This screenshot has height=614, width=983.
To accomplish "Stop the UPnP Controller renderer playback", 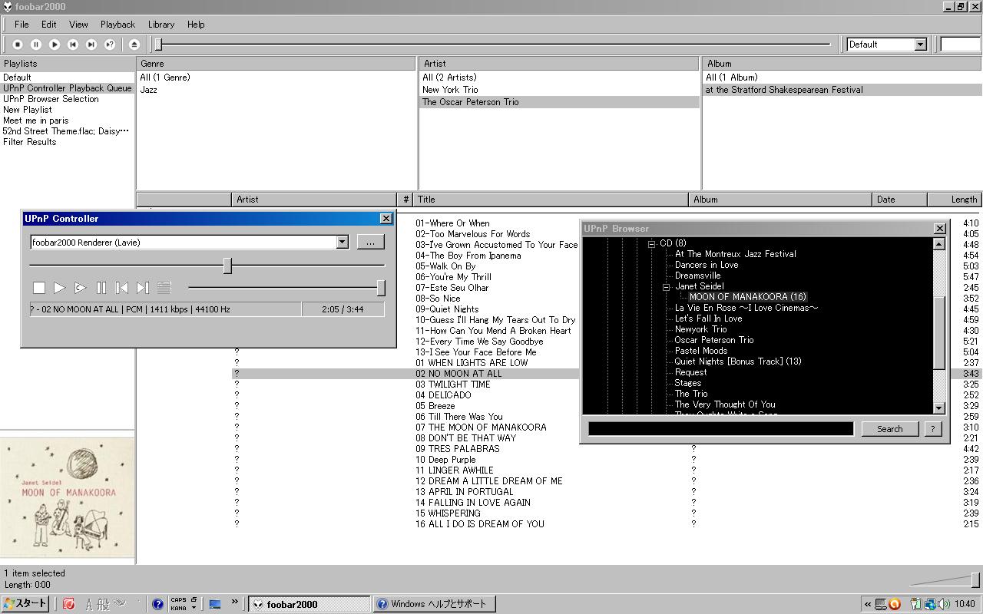I will [x=38, y=288].
